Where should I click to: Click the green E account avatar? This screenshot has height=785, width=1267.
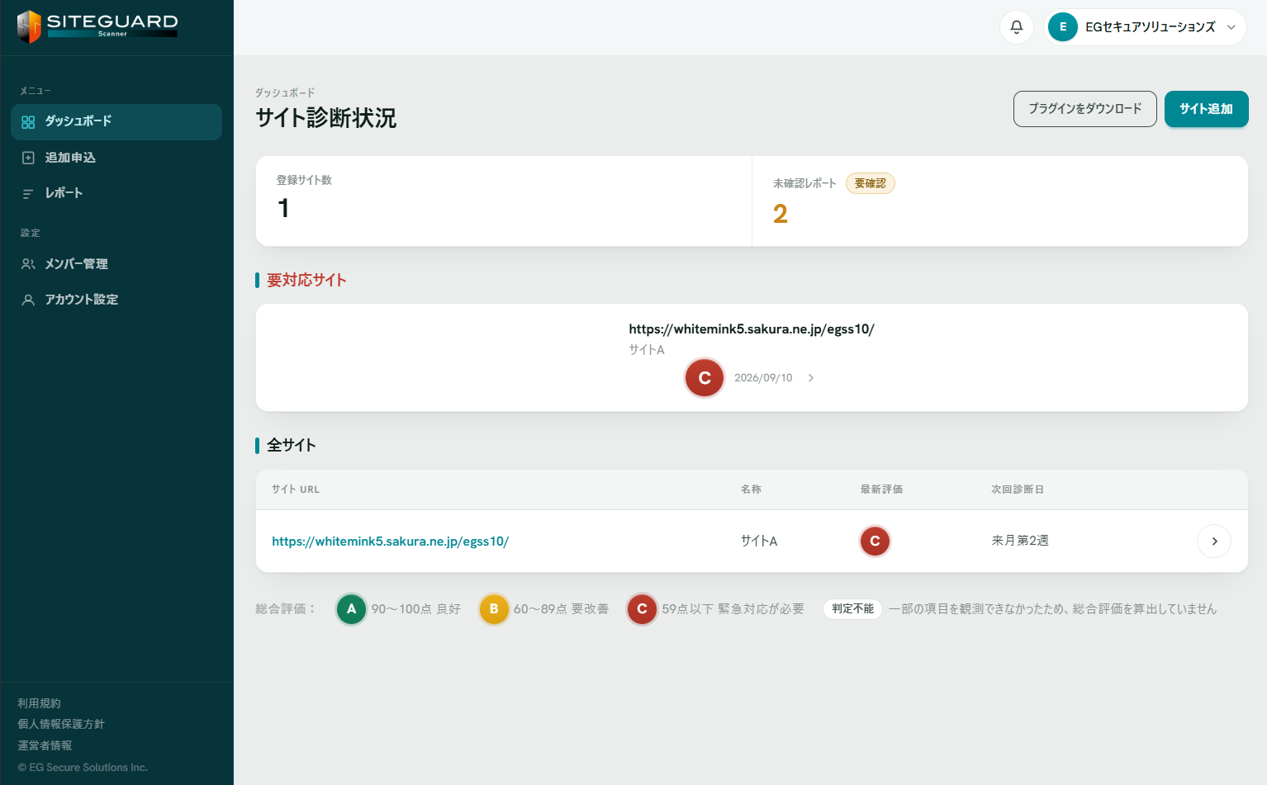click(1063, 27)
